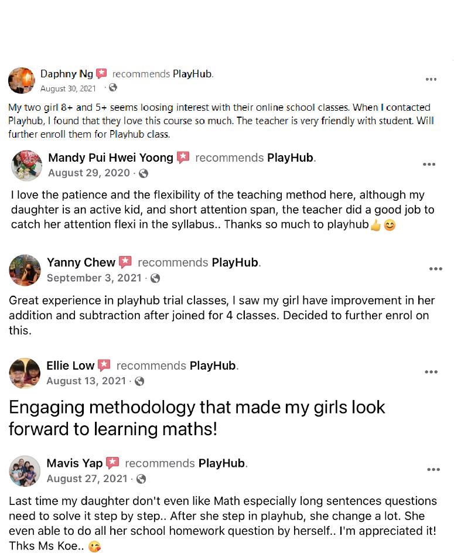Expand three-dot menu on Yanny Chew's review
The height and width of the screenshot is (560, 454).
pos(435,269)
